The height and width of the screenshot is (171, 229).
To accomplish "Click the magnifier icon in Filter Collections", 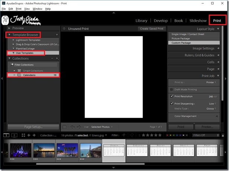I will click(12, 65).
